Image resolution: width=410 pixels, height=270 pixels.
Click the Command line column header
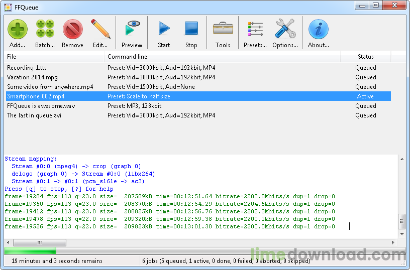(222, 57)
